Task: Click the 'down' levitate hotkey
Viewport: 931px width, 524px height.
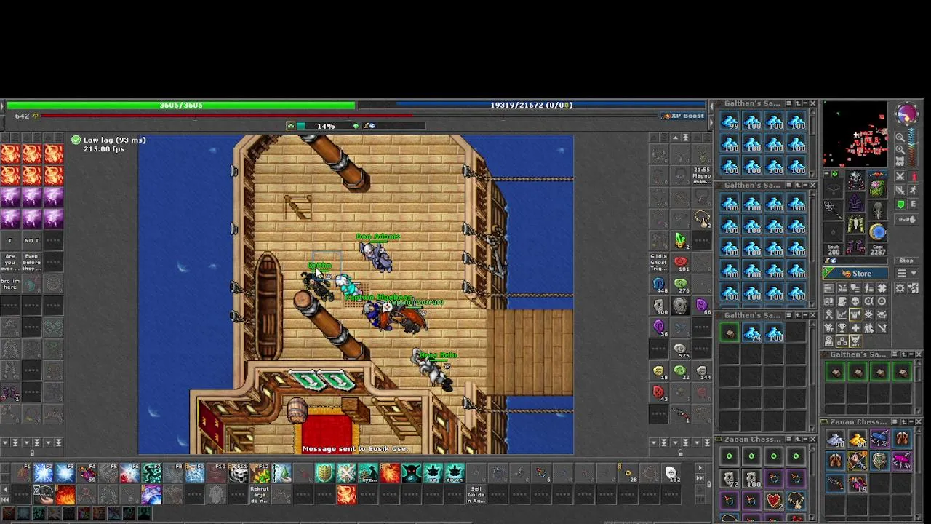Action: 455,474
